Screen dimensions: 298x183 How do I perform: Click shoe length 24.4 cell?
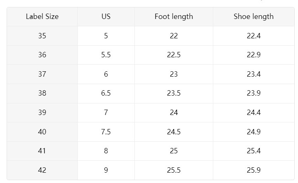tap(254, 113)
